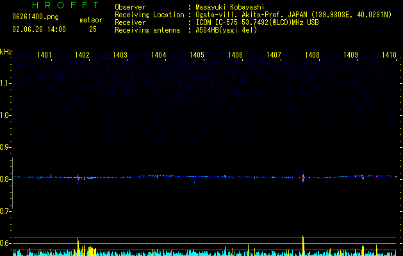Click the kHz axis unit label
Screen dimensions: 403x256
pos(6,52)
